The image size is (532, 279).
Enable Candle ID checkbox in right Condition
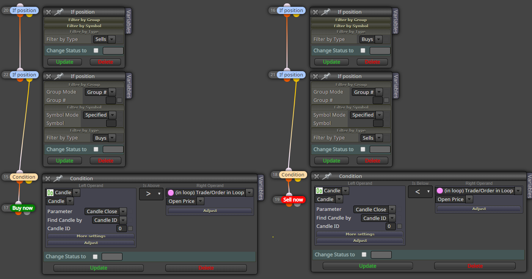coord(399,226)
